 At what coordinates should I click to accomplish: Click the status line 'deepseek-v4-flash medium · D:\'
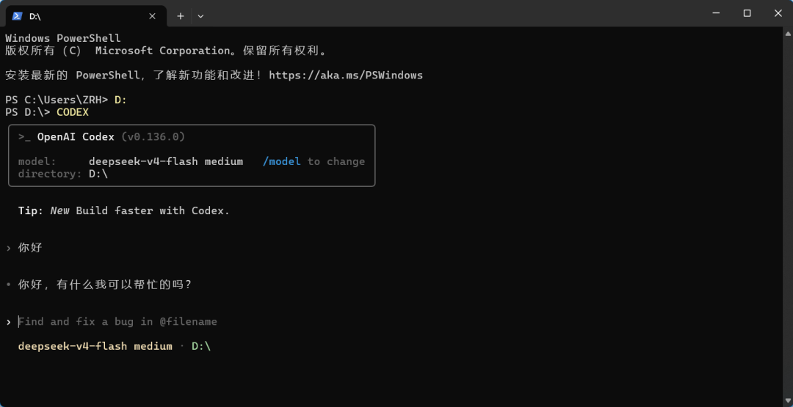coord(115,346)
